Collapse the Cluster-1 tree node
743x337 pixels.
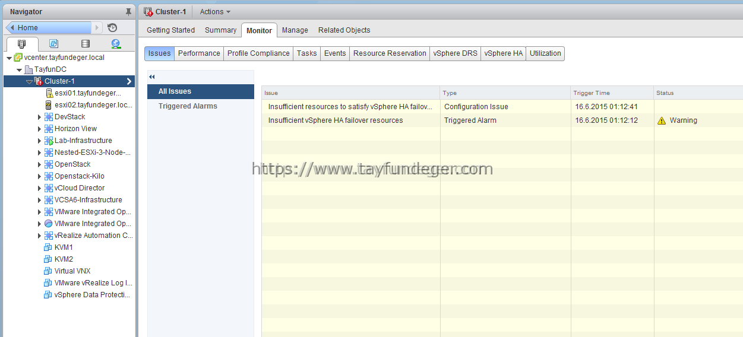click(29, 82)
